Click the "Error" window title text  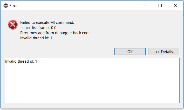(x=13, y=5)
